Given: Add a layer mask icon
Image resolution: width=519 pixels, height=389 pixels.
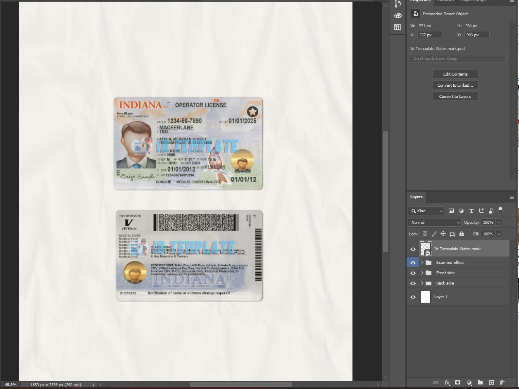Looking at the screenshot, I should (x=457, y=383).
